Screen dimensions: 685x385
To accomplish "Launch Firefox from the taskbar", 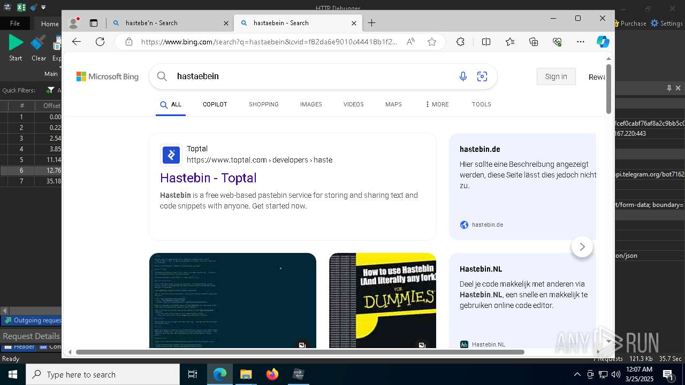I will [x=272, y=374].
